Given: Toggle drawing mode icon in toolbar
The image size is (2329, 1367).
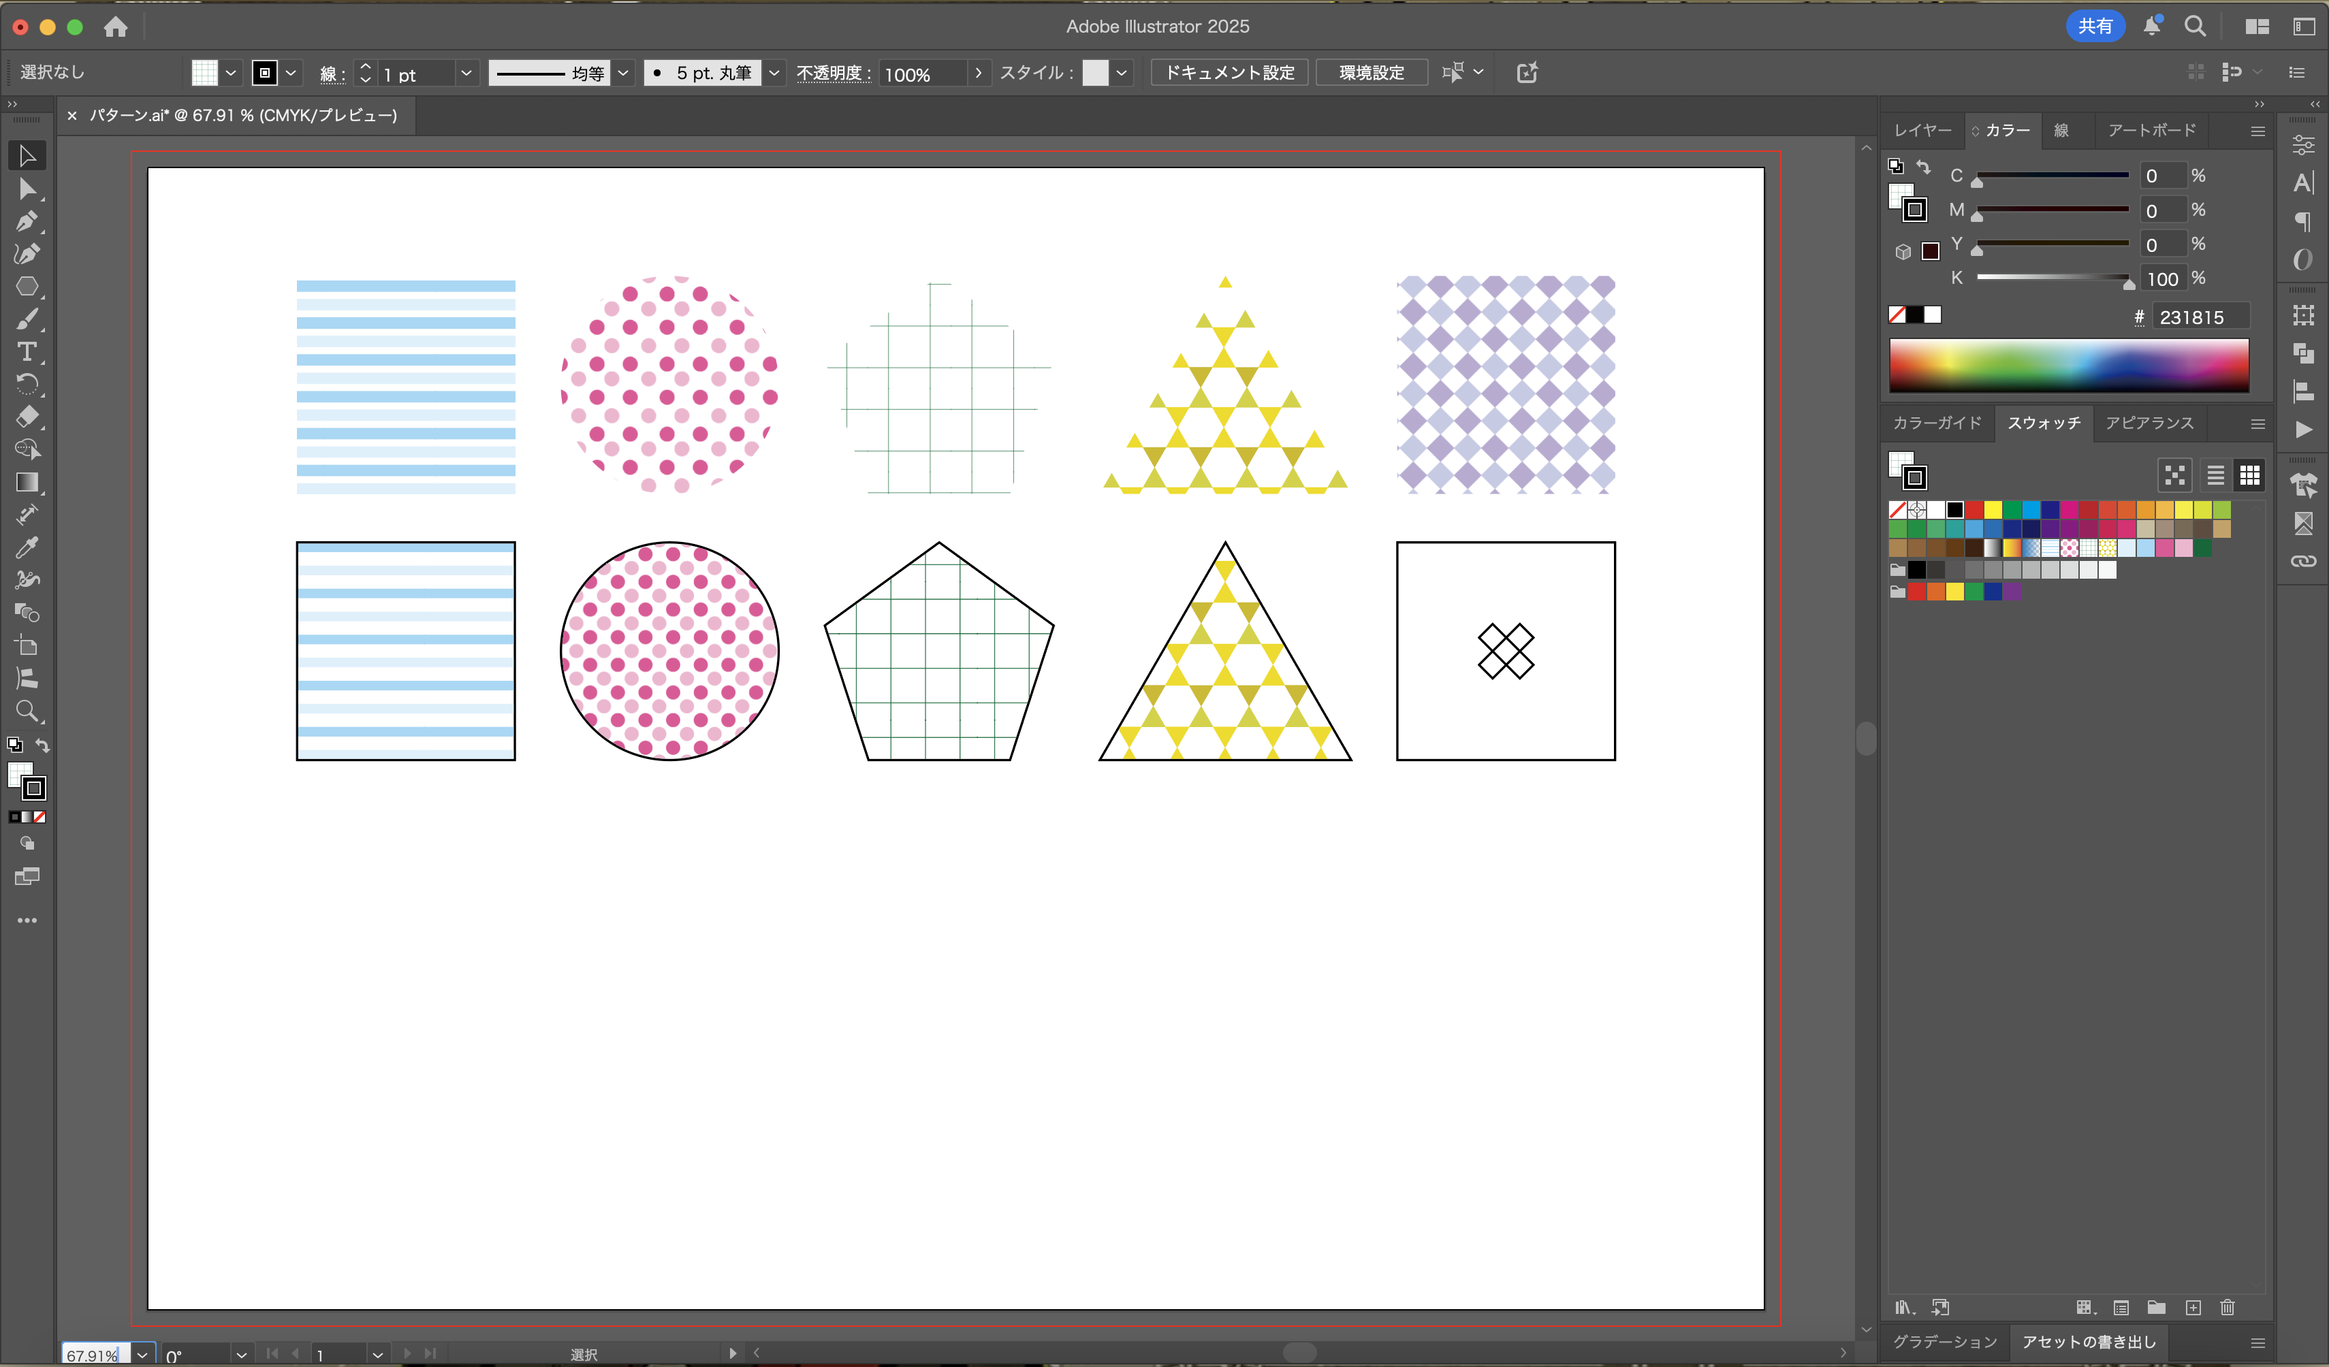Looking at the screenshot, I should coord(27,843).
